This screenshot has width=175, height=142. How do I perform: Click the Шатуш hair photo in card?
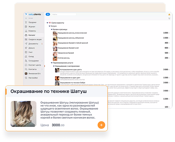tap(23, 114)
